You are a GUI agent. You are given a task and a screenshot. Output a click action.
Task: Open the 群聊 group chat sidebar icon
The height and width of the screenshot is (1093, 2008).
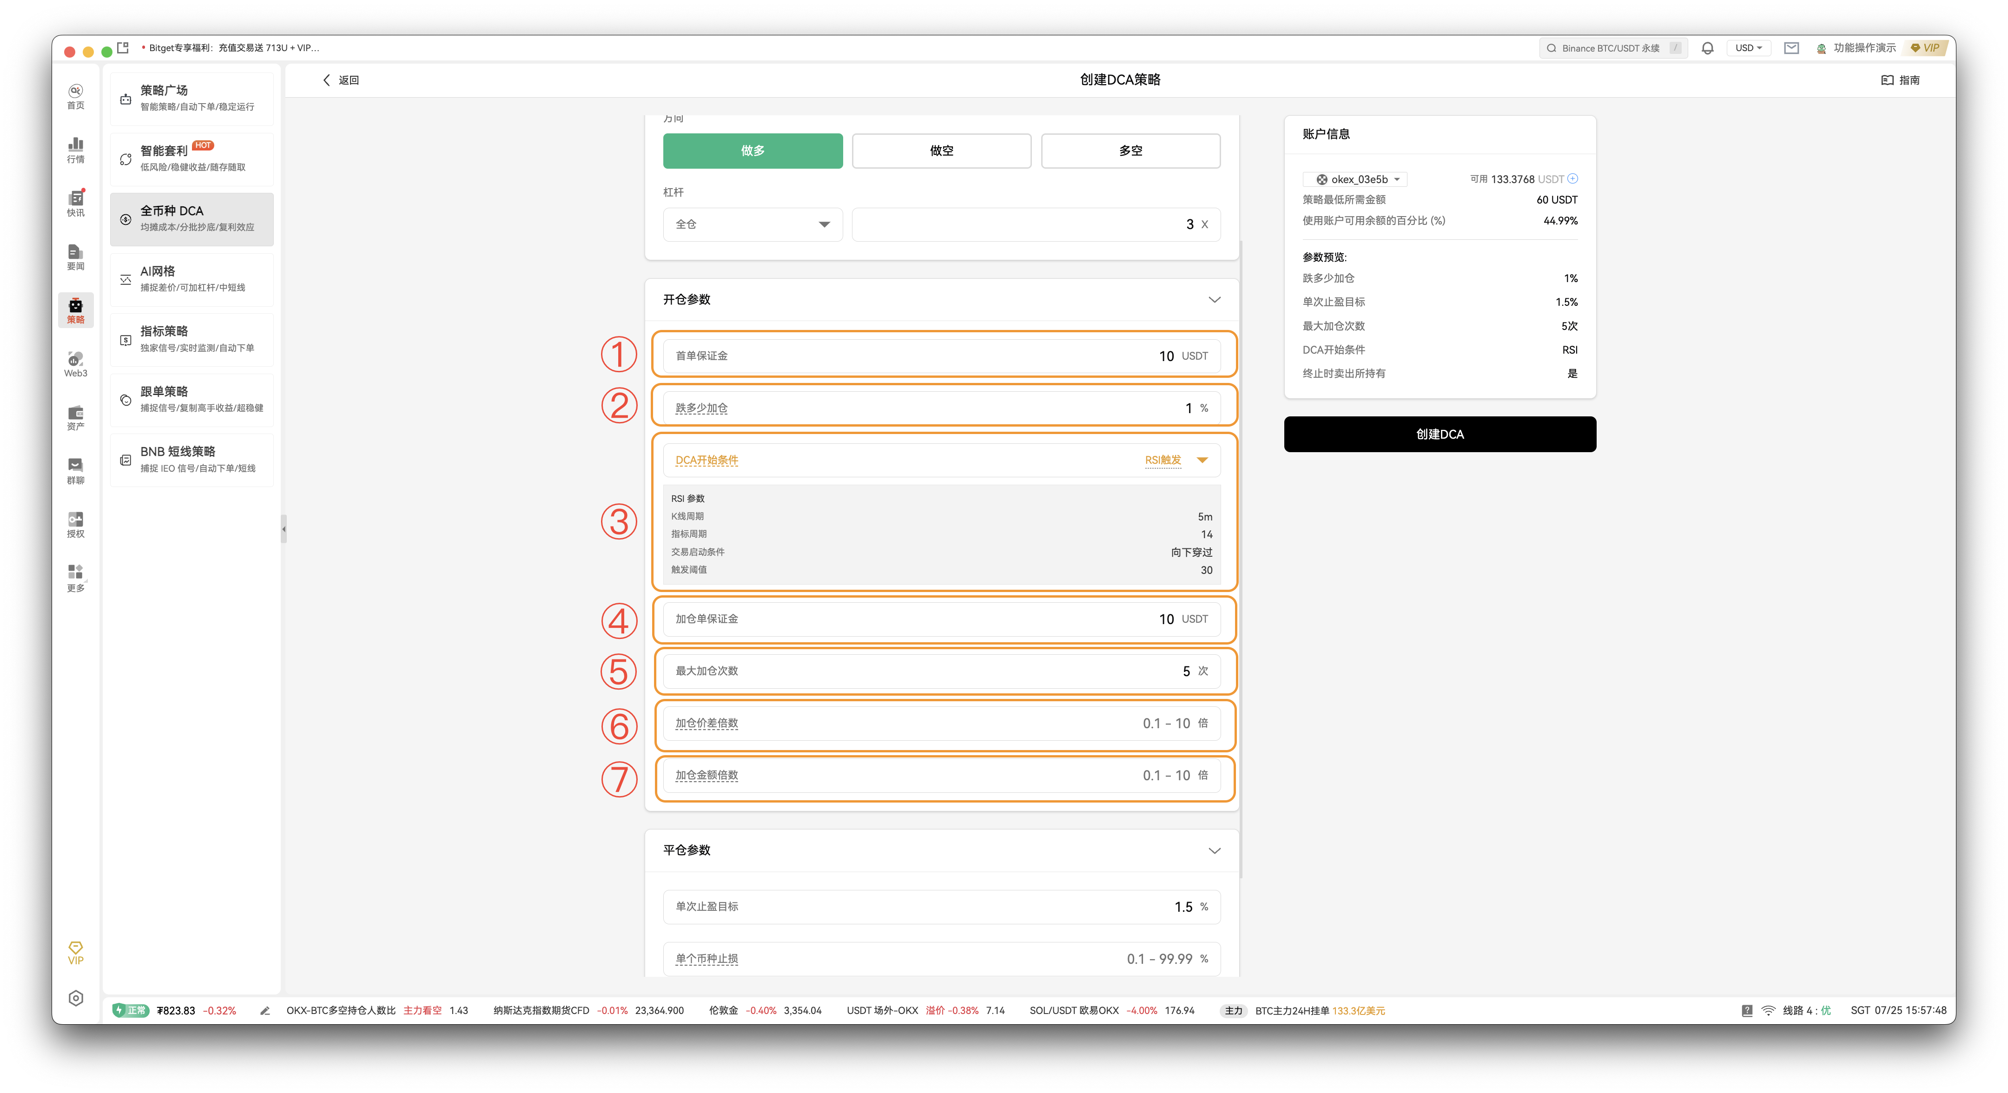point(76,472)
